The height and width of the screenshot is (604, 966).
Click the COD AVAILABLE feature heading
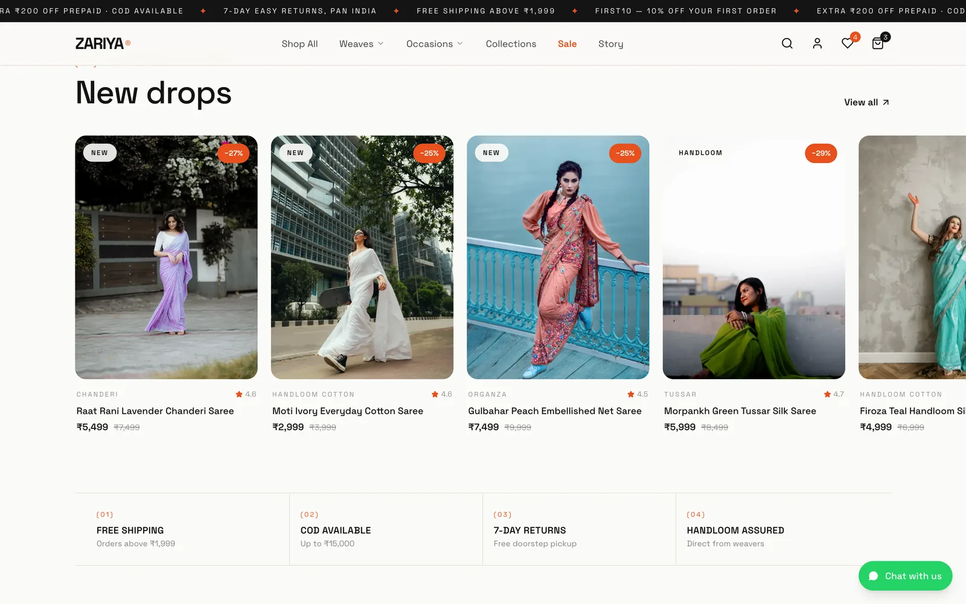336,530
